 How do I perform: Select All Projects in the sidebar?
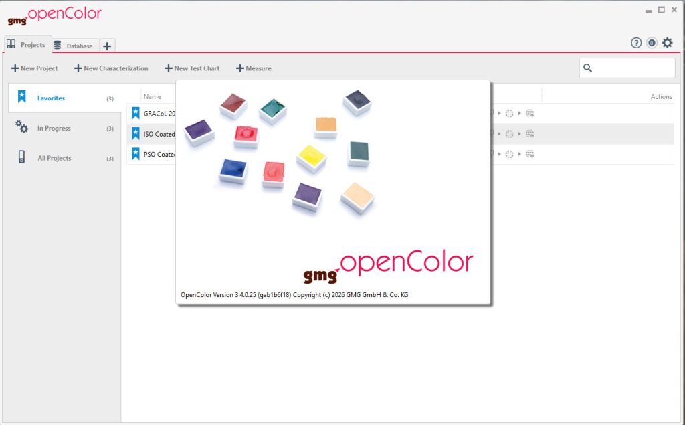[x=65, y=158]
